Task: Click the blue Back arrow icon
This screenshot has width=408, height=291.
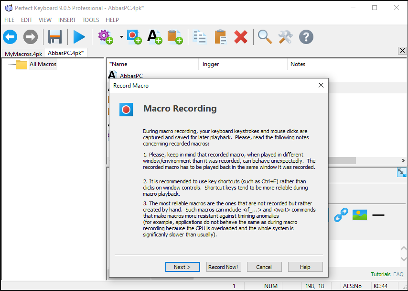Action: 10,37
